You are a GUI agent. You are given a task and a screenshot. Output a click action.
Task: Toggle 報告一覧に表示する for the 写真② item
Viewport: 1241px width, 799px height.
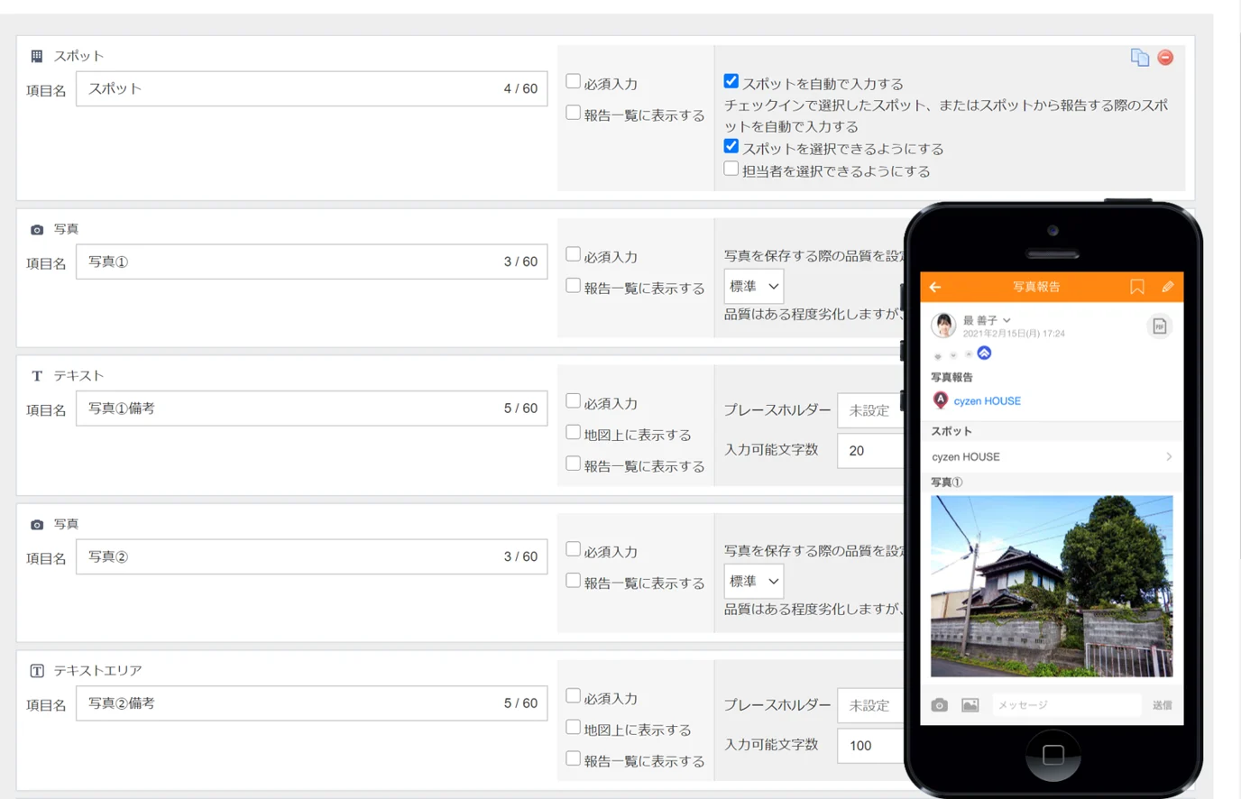[x=573, y=581]
